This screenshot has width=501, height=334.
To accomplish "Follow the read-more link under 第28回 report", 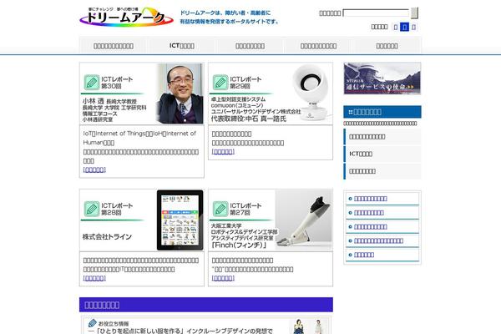I will click(94, 278).
